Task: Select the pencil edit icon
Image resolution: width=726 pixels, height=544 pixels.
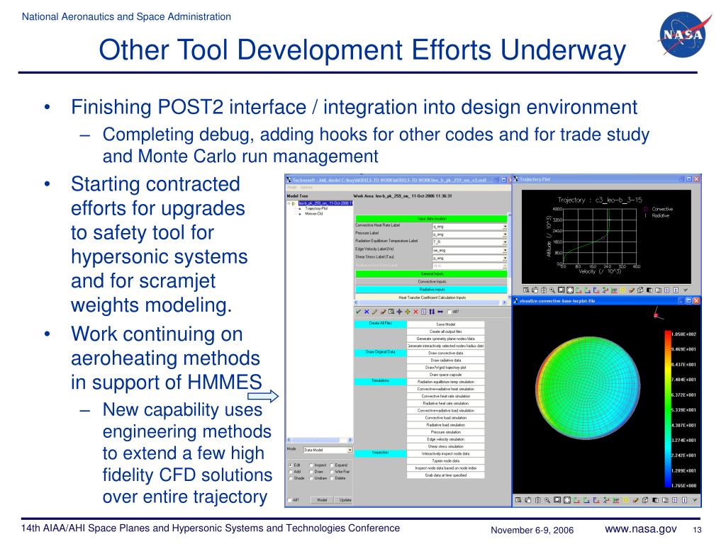Action: point(374,312)
